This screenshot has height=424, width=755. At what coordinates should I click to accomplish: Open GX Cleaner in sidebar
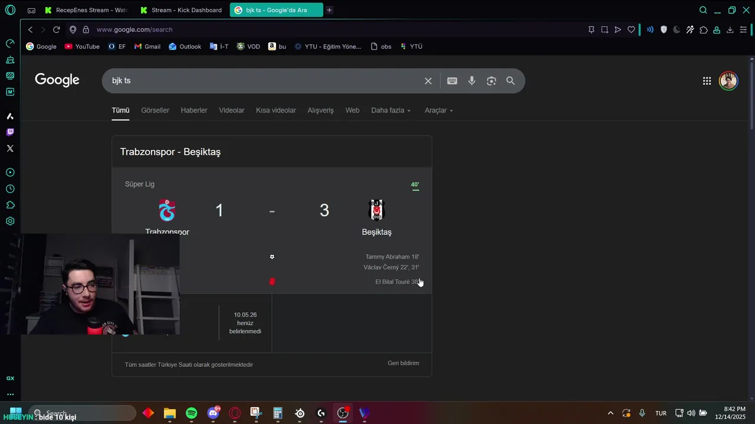(10, 59)
